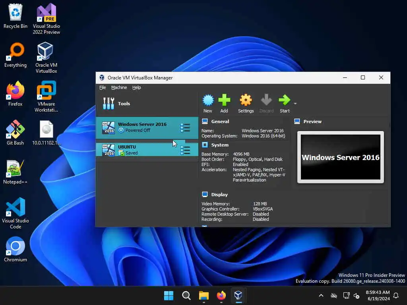Viewport: 407px width, 305px height.
Task: Click the Visual Studio 2022 Preview shortcut
Action: [47, 19]
